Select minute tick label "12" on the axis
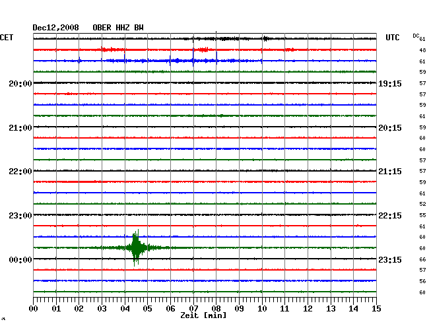The image size is (429, 326). 308,308
